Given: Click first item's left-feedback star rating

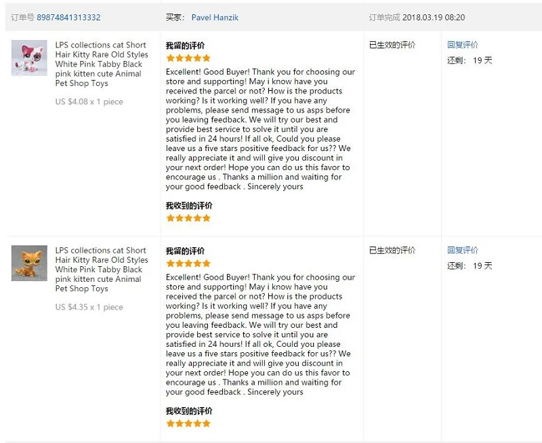Looking at the screenshot, I should coord(188,58).
